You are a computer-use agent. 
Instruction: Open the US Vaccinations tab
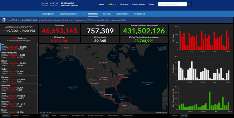113,116
